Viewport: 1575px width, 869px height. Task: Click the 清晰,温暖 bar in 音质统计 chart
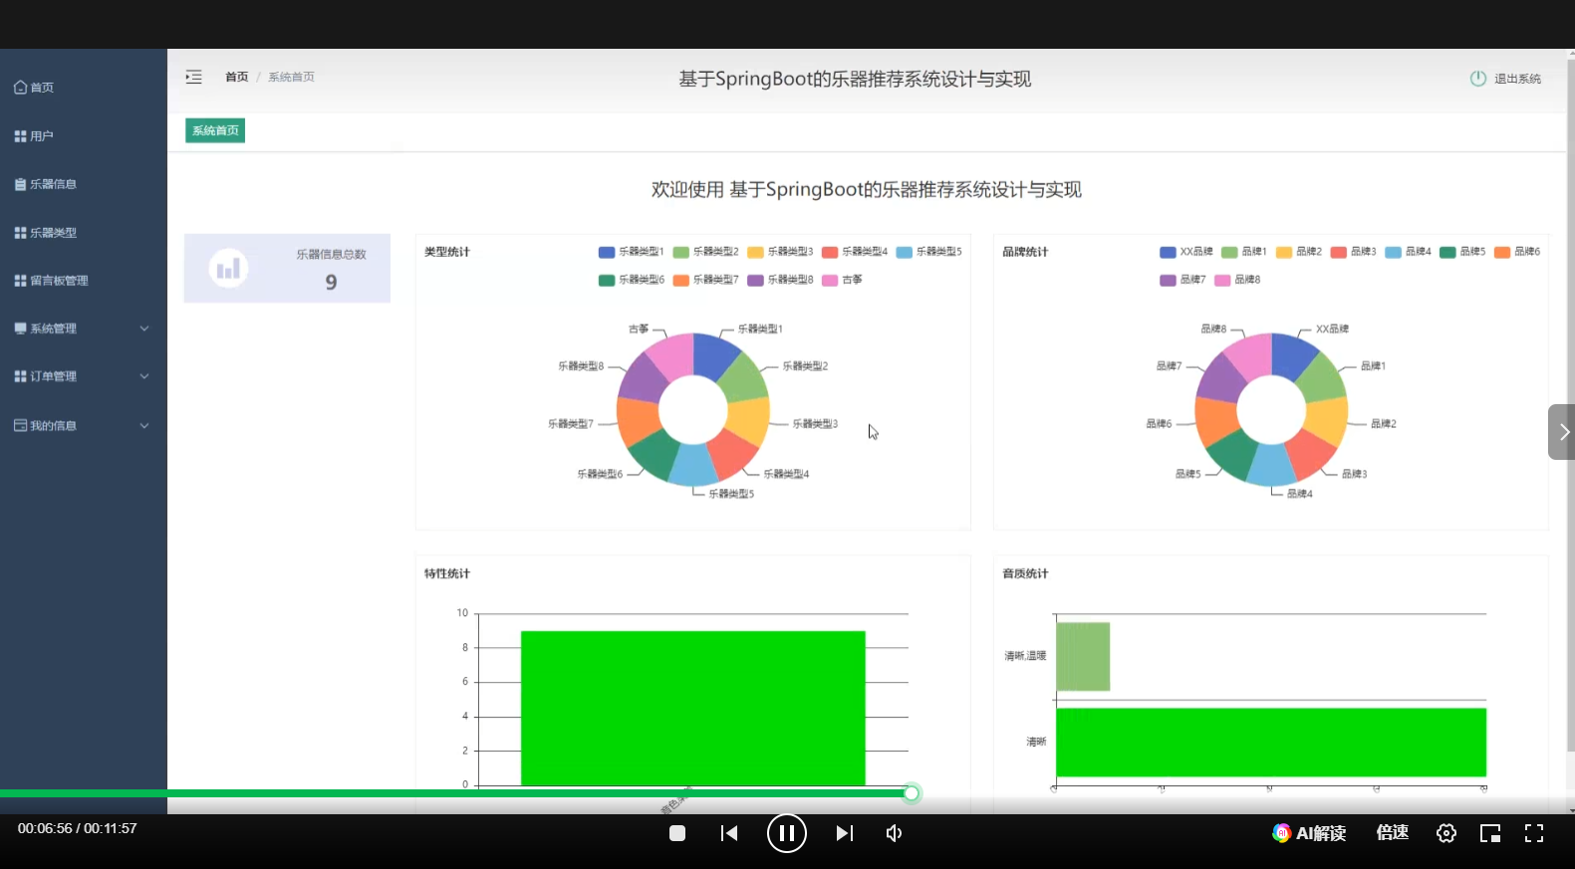1083,656
